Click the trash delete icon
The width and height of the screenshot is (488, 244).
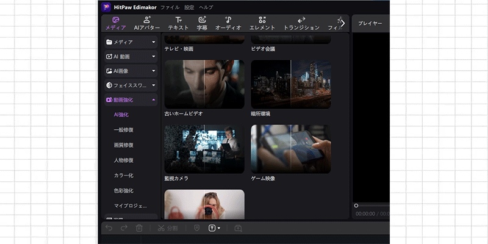[139, 228]
